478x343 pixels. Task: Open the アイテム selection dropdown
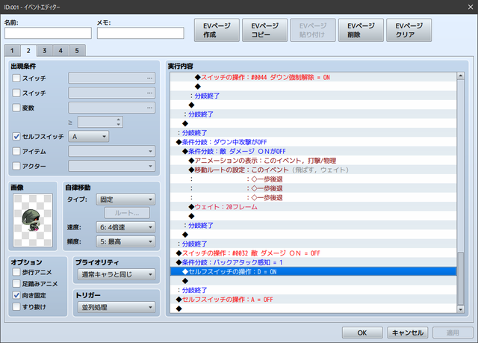tap(111, 151)
